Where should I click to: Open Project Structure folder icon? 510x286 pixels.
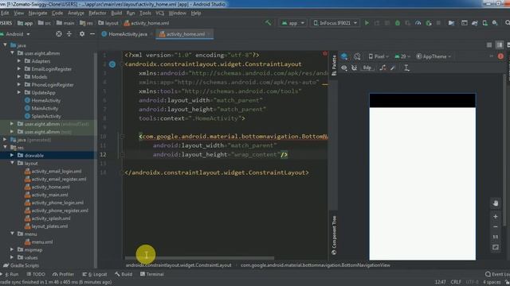pyautogui.click(x=451, y=23)
